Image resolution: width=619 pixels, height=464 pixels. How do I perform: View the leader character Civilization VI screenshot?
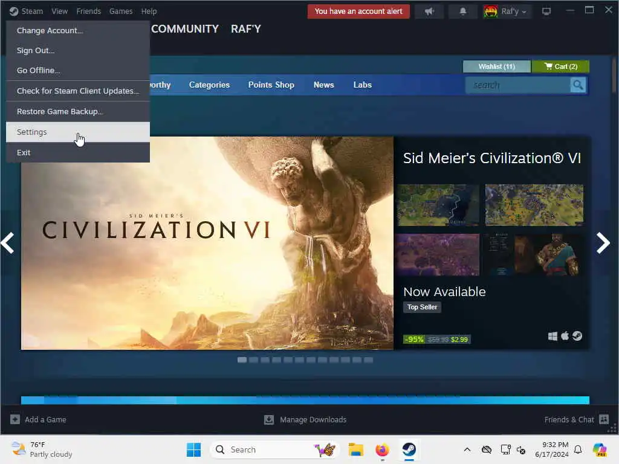pos(534,254)
